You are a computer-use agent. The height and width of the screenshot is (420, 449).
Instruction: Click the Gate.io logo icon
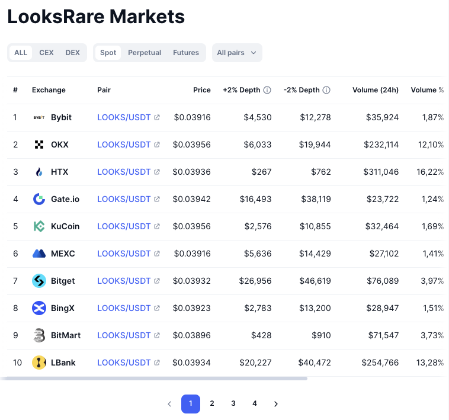pyautogui.click(x=39, y=199)
